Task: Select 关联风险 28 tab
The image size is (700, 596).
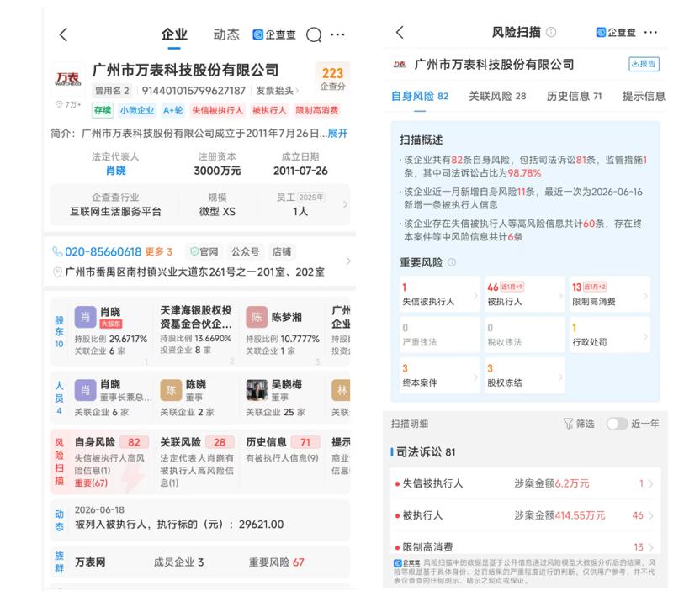Action: [497, 96]
